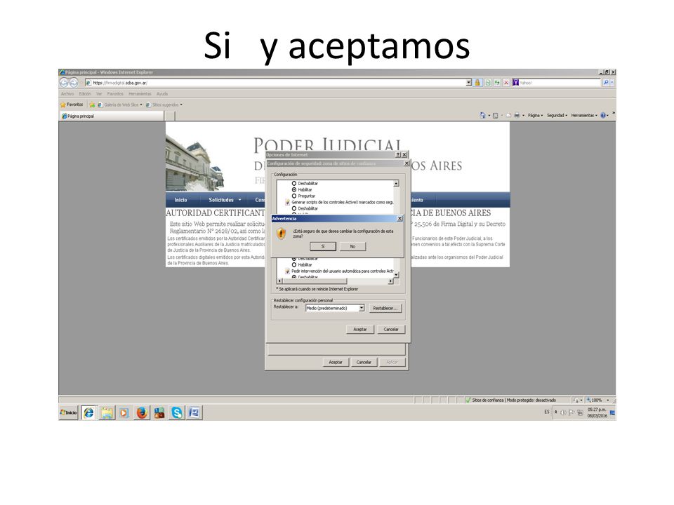The height and width of the screenshot is (505, 674).
Task: Open the Página command bar dropdown
Action: tap(535, 115)
